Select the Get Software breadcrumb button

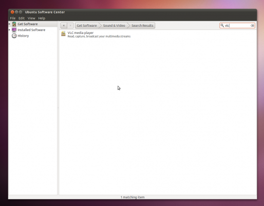[x=87, y=26]
